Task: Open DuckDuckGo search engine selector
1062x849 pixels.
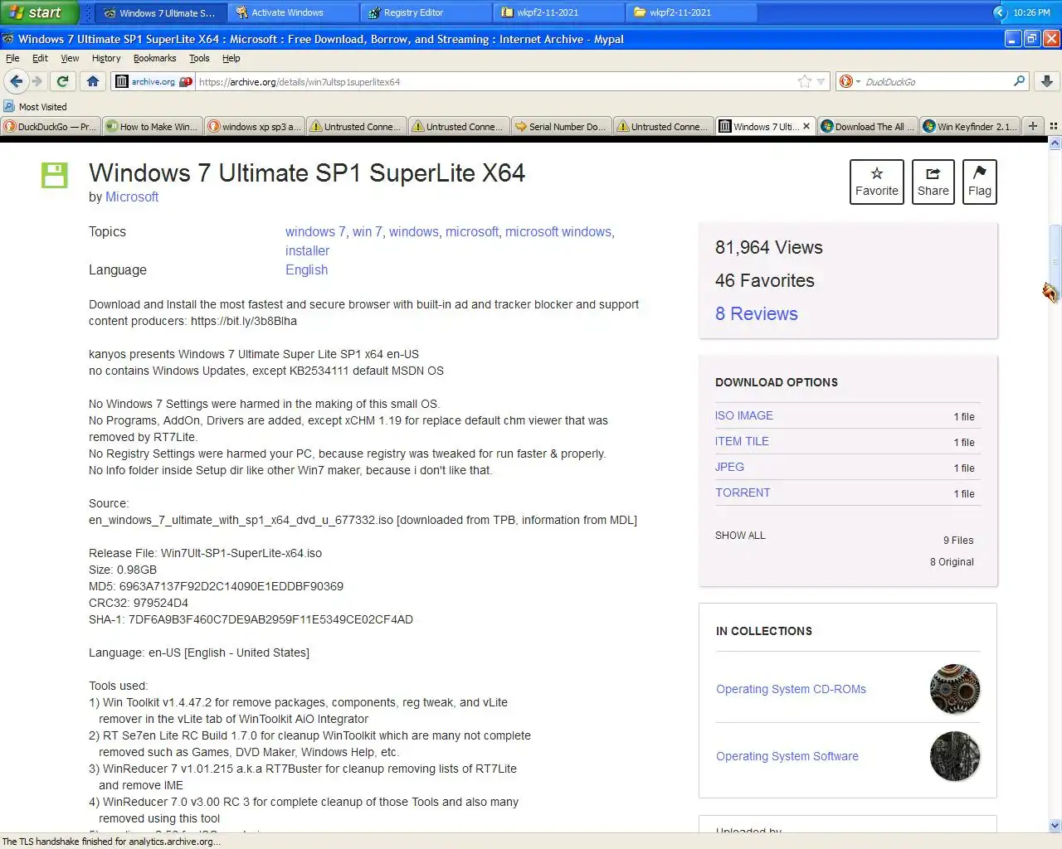Action: [850, 81]
